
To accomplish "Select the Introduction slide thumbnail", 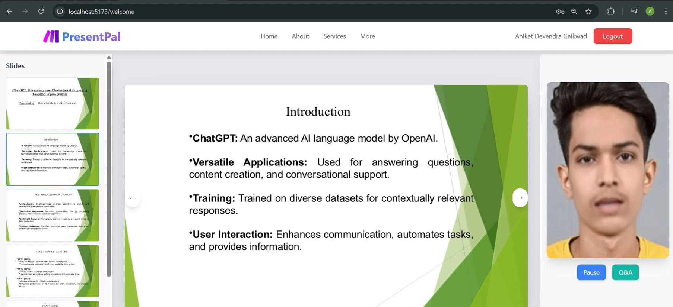I will (53, 159).
